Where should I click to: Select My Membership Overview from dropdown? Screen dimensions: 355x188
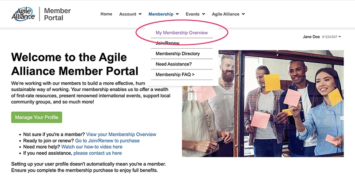click(x=181, y=33)
